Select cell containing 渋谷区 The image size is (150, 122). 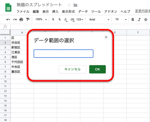22,43
